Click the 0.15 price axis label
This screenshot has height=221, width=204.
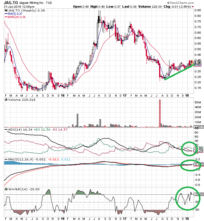[198, 88]
